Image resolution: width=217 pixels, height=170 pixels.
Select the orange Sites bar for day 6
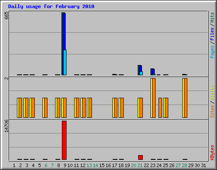coord(46,108)
